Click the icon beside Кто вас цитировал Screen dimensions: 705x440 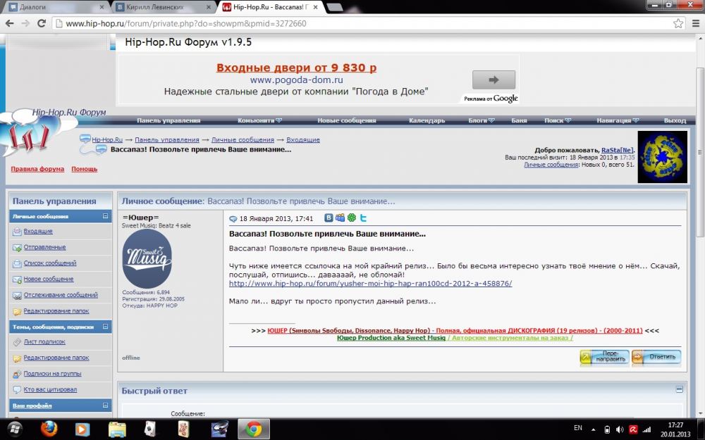(17, 390)
